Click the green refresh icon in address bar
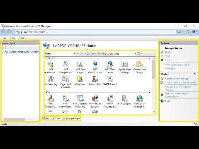The width and height of the screenshot is (199, 149). click(179, 32)
